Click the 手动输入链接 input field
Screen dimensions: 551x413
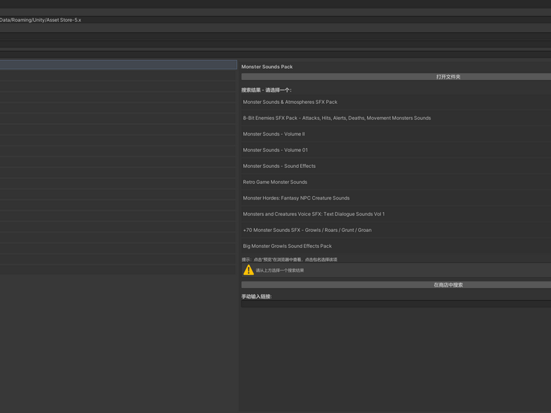pyautogui.click(x=396, y=304)
